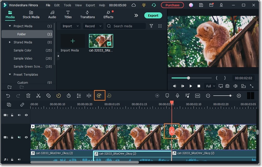262x167 pixels.
Task: Open the audio mixer icon
Action: click(x=187, y=96)
